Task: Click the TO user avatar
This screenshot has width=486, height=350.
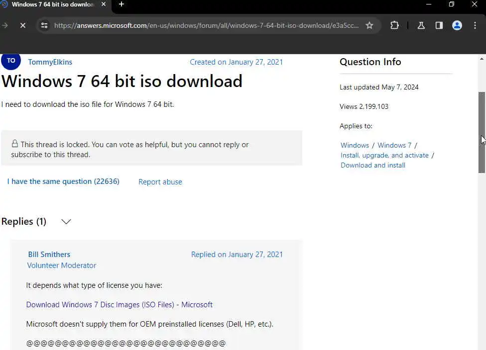Action: [x=11, y=61]
